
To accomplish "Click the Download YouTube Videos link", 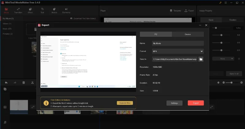I will click(x=83, y=18).
